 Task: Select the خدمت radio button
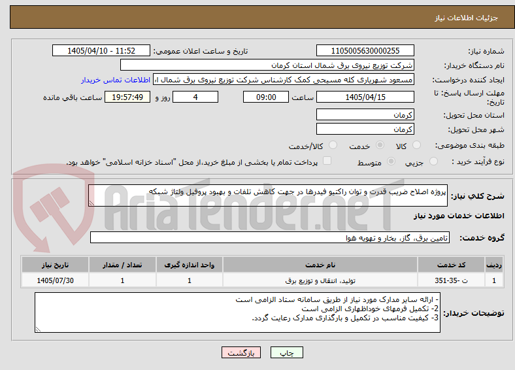click(x=380, y=145)
